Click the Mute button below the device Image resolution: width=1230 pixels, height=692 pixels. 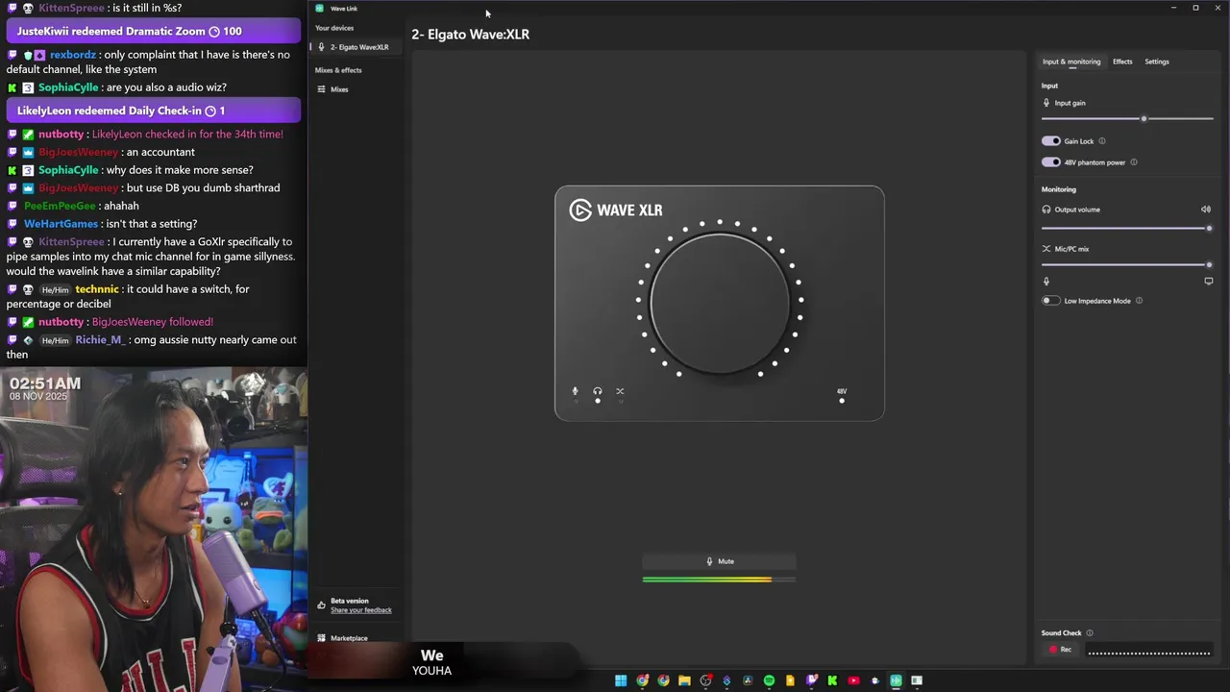point(719,561)
